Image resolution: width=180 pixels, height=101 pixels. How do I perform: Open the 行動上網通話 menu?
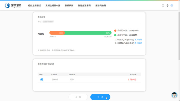coord(34,5)
